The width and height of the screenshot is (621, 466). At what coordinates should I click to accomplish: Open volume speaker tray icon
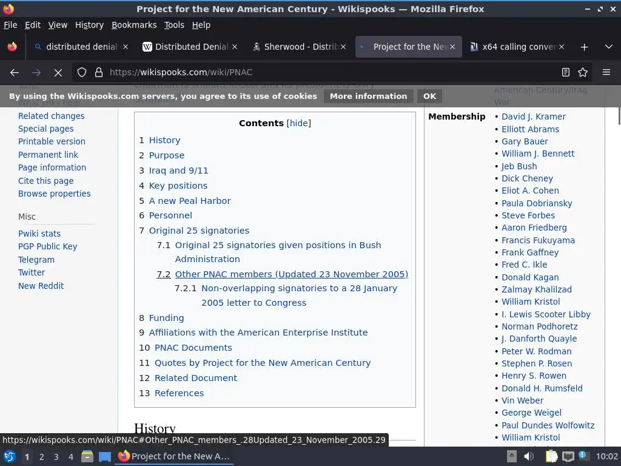[529, 456]
